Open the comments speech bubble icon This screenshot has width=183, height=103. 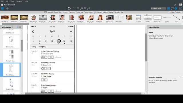click(x=172, y=8)
